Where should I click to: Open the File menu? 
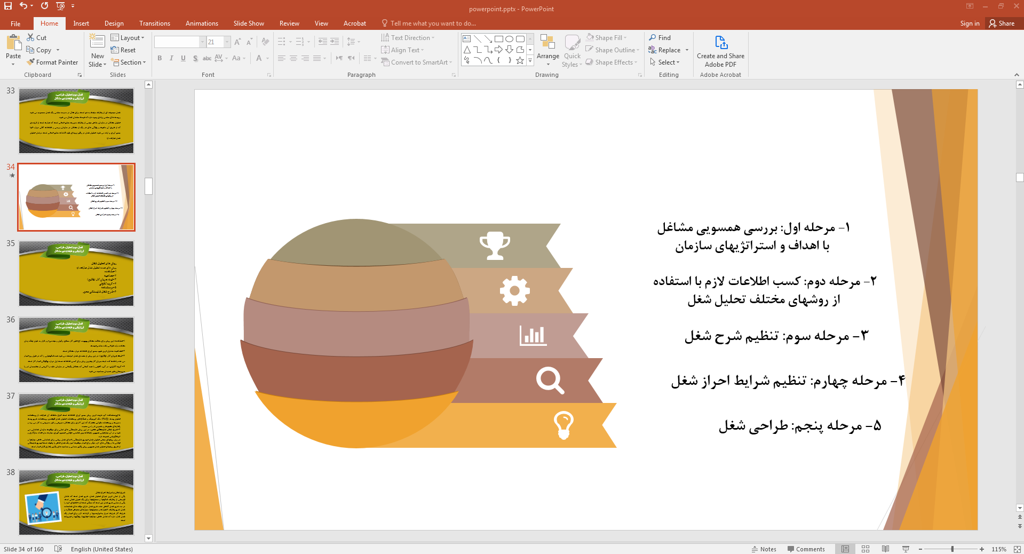pos(15,23)
